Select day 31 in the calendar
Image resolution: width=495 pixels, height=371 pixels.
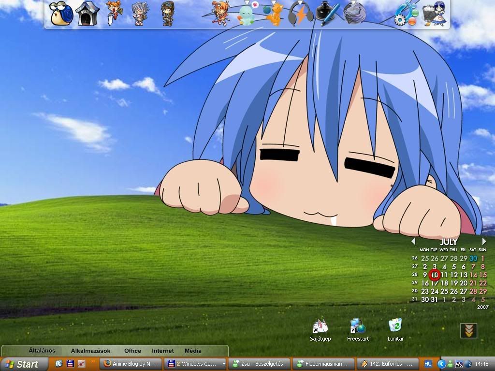point(435,300)
